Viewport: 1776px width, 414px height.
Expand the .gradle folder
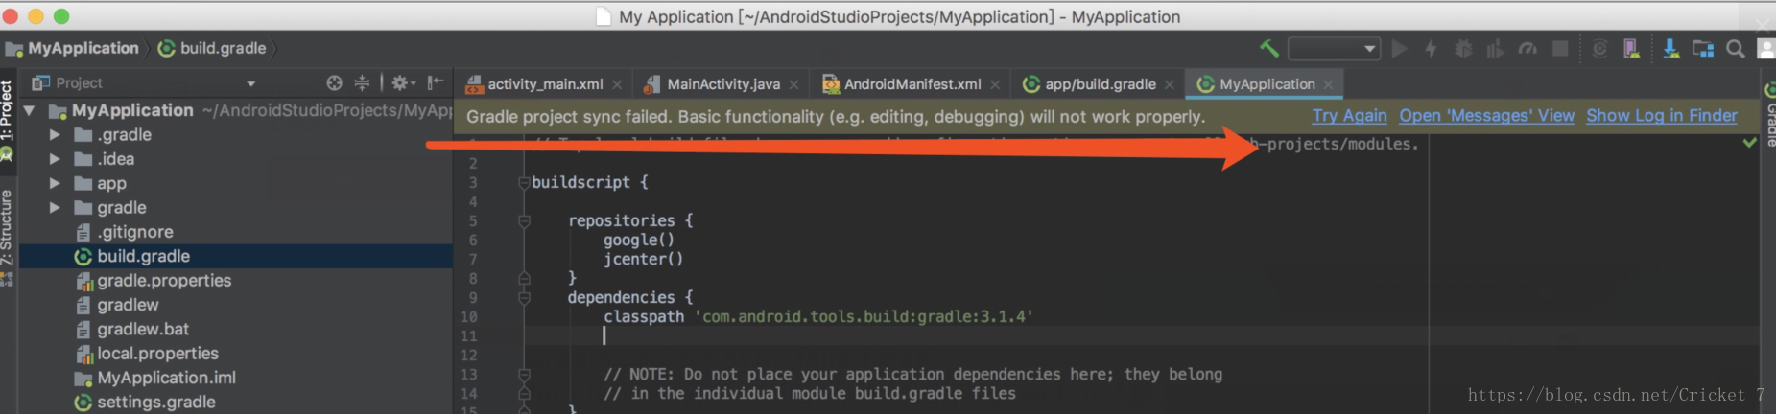click(55, 135)
